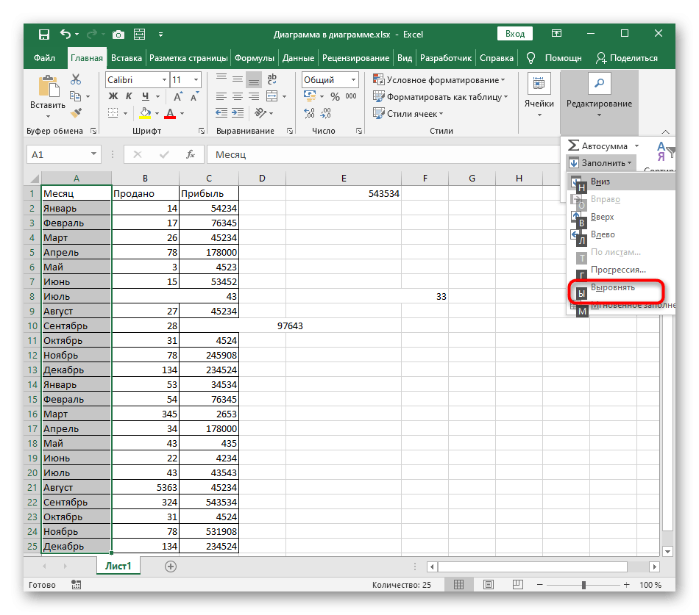Viewport: 699px width, 615px height.
Task: Switch to the Данные tab
Action: tap(298, 58)
